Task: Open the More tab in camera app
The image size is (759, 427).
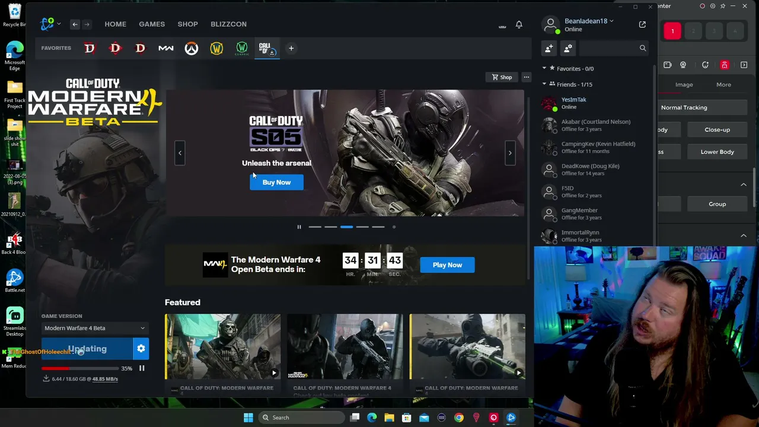Action: pyautogui.click(x=723, y=85)
